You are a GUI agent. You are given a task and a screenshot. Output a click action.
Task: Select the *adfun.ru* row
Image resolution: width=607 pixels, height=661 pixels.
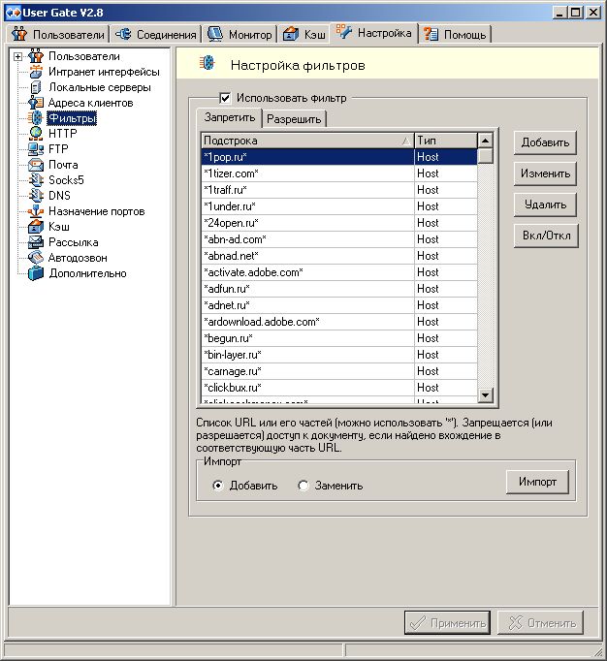(339, 289)
